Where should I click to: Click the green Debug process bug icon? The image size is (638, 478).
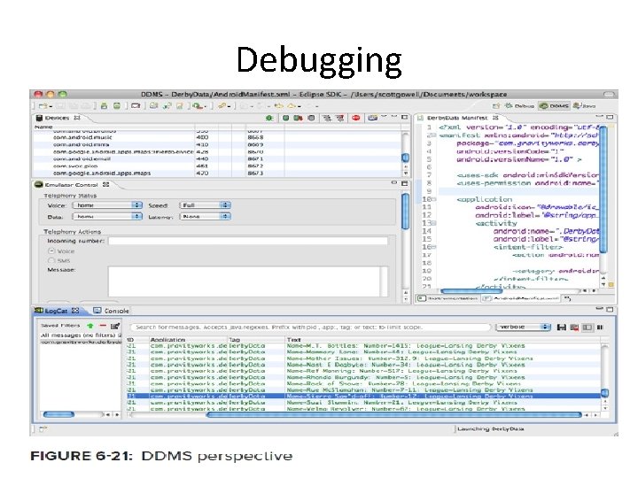point(269,118)
